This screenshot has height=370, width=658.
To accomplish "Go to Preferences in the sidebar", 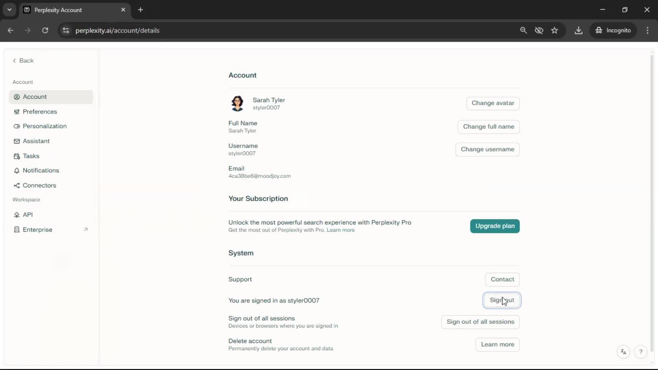I will [x=40, y=112].
